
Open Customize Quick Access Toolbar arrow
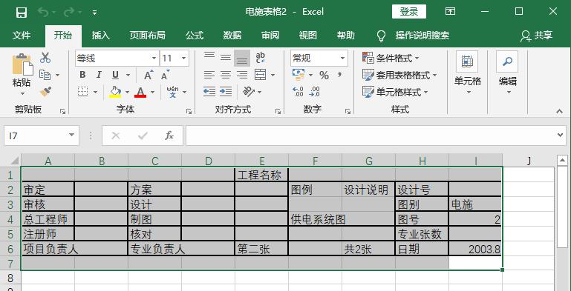click(94, 13)
